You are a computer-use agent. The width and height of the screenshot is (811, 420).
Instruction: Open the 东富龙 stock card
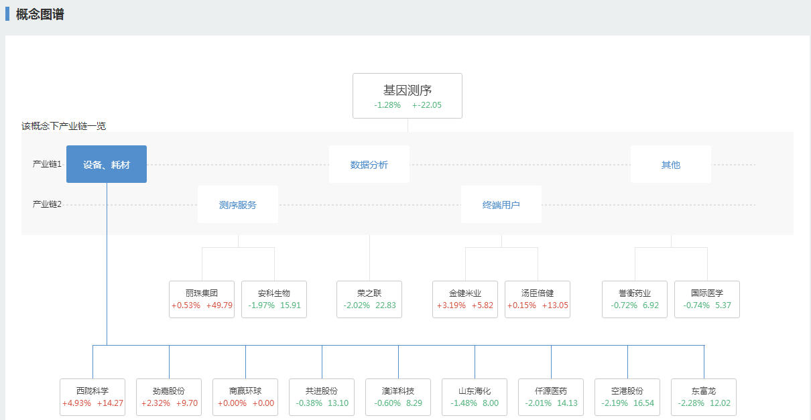(704, 397)
